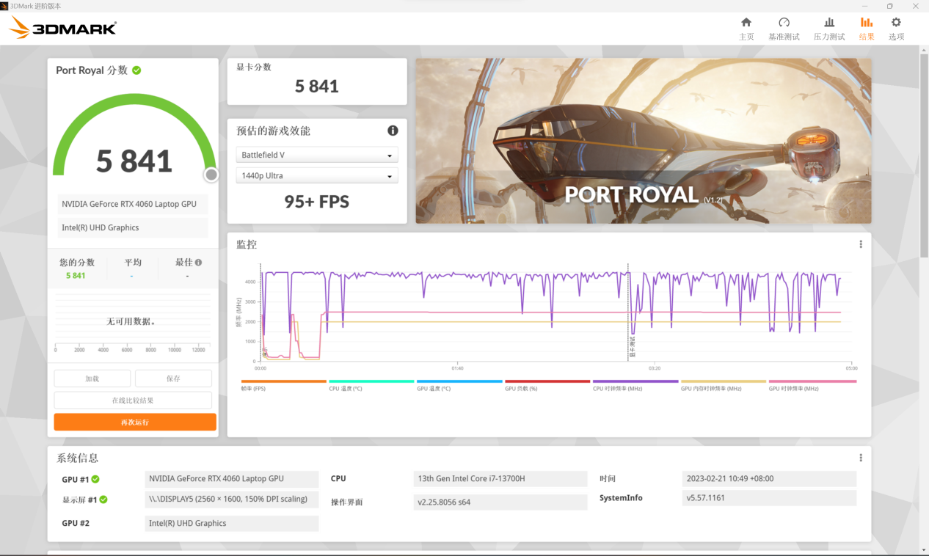This screenshot has width=929, height=556.
Task: Click the 3DMark logo
Action: click(x=63, y=29)
